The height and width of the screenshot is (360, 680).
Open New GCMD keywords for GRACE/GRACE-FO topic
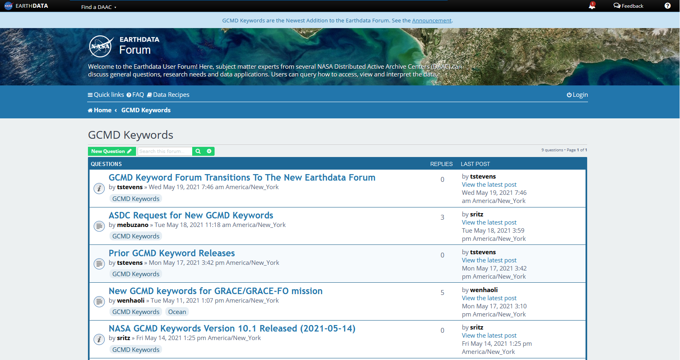215,291
